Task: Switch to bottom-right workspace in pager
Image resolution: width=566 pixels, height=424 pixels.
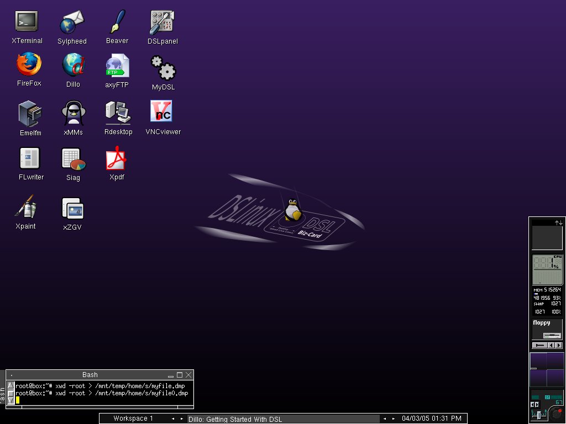Action: [x=555, y=378]
